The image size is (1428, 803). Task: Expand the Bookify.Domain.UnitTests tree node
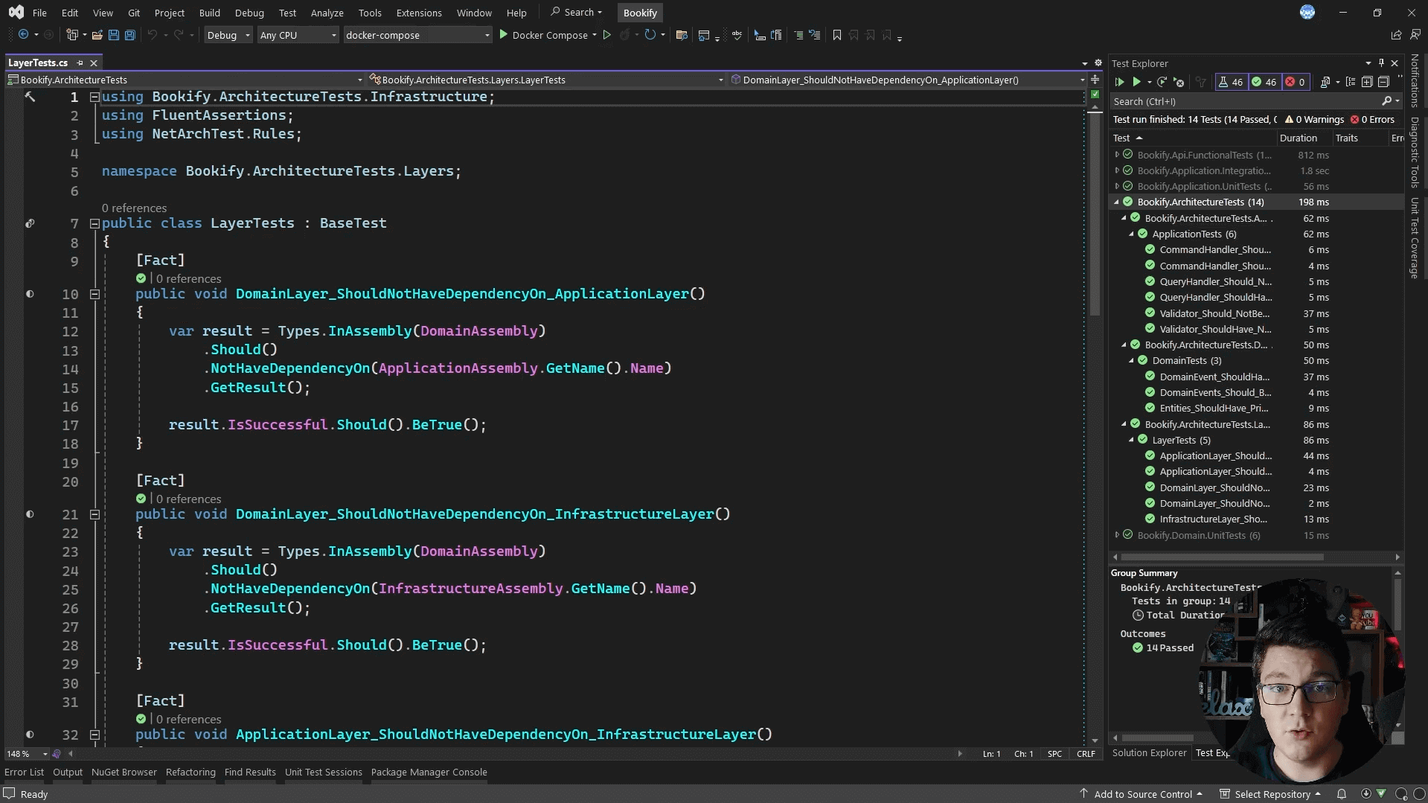[1117, 535]
